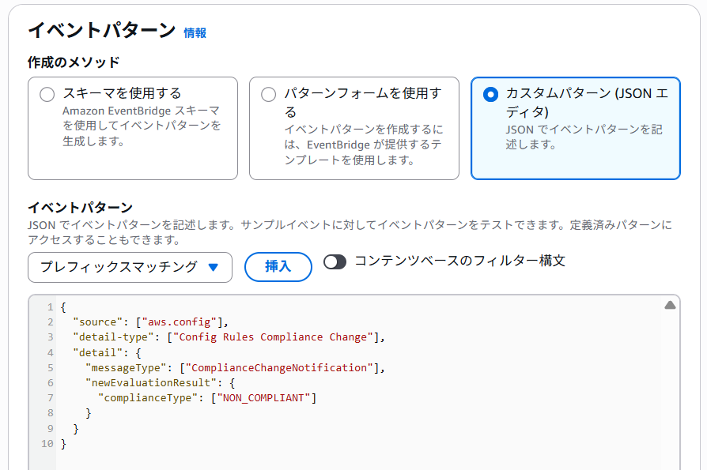Click line number 10 in gutter

point(47,444)
